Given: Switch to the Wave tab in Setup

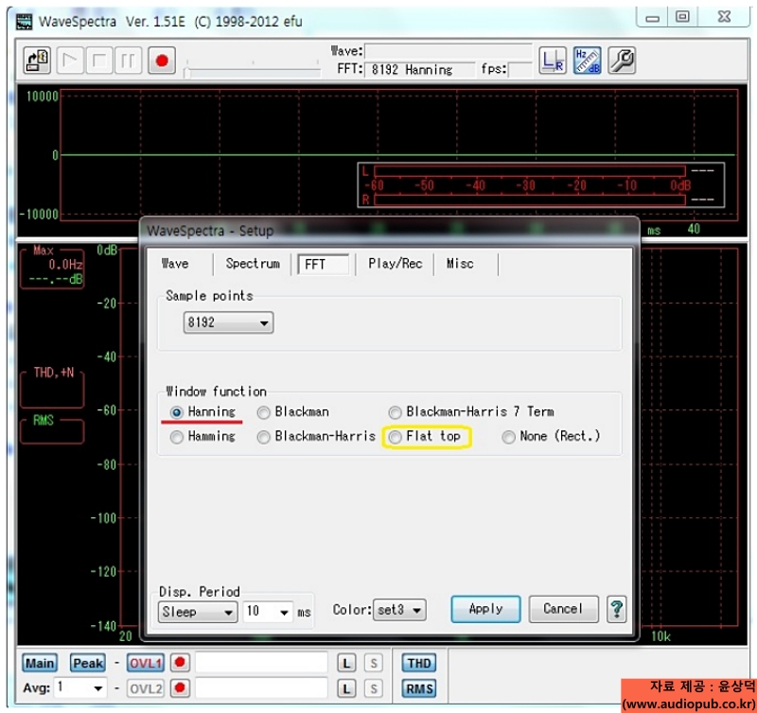Looking at the screenshot, I should coord(175,264).
